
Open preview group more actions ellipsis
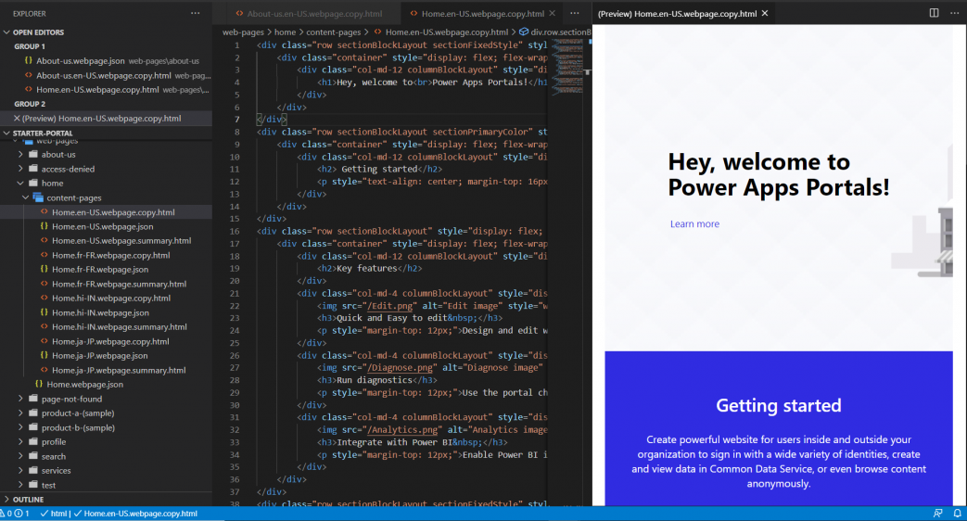[x=954, y=13]
